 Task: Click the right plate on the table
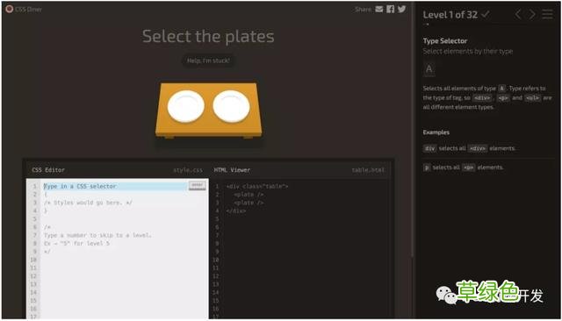coord(231,106)
